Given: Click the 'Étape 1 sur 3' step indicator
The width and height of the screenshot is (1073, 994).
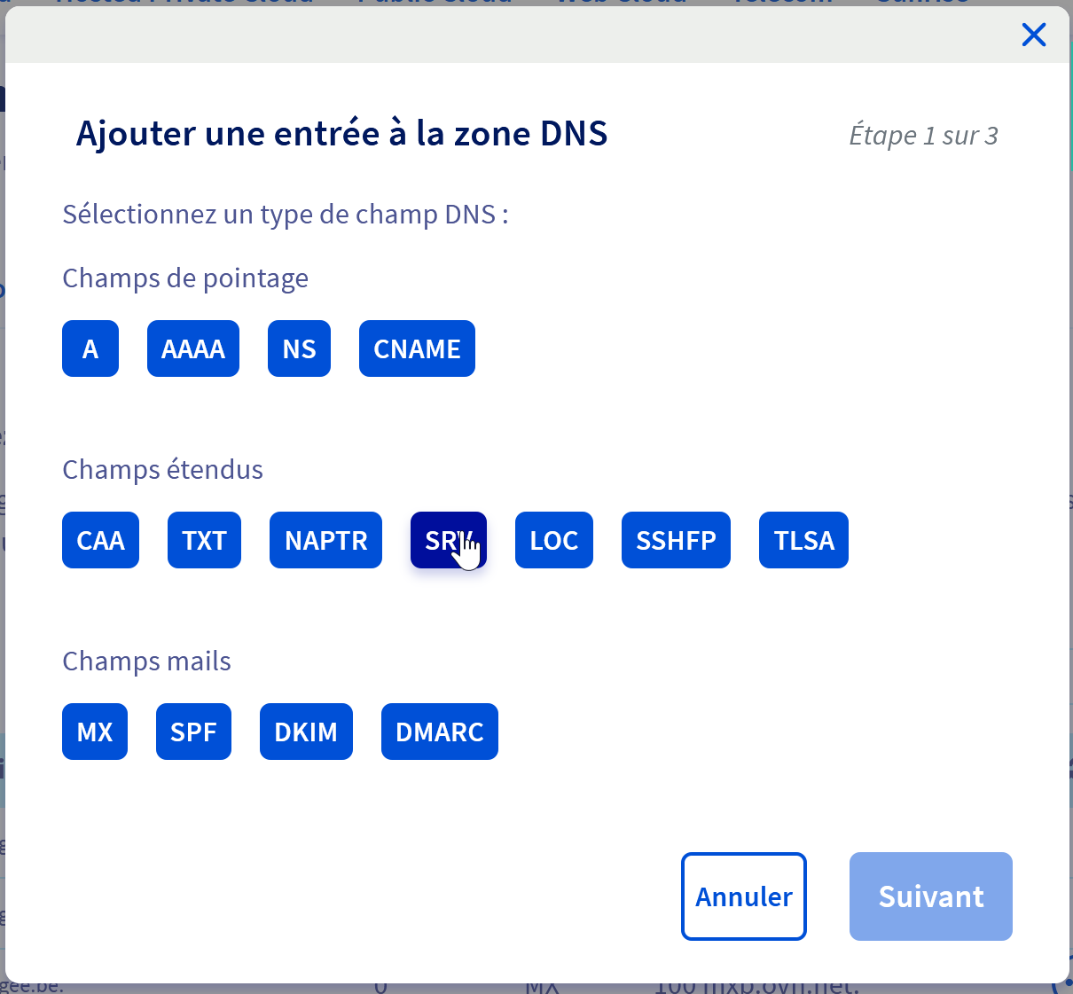Looking at the screenshot, I should [x=923, y=136].
